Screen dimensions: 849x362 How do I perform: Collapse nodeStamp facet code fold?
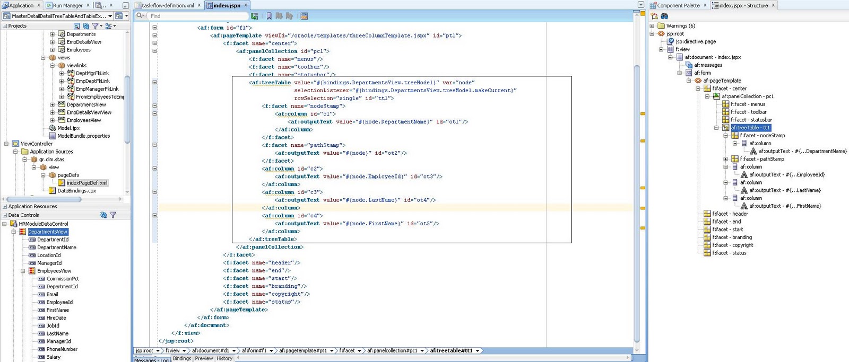pyautogui.click(x=155, y=106)
